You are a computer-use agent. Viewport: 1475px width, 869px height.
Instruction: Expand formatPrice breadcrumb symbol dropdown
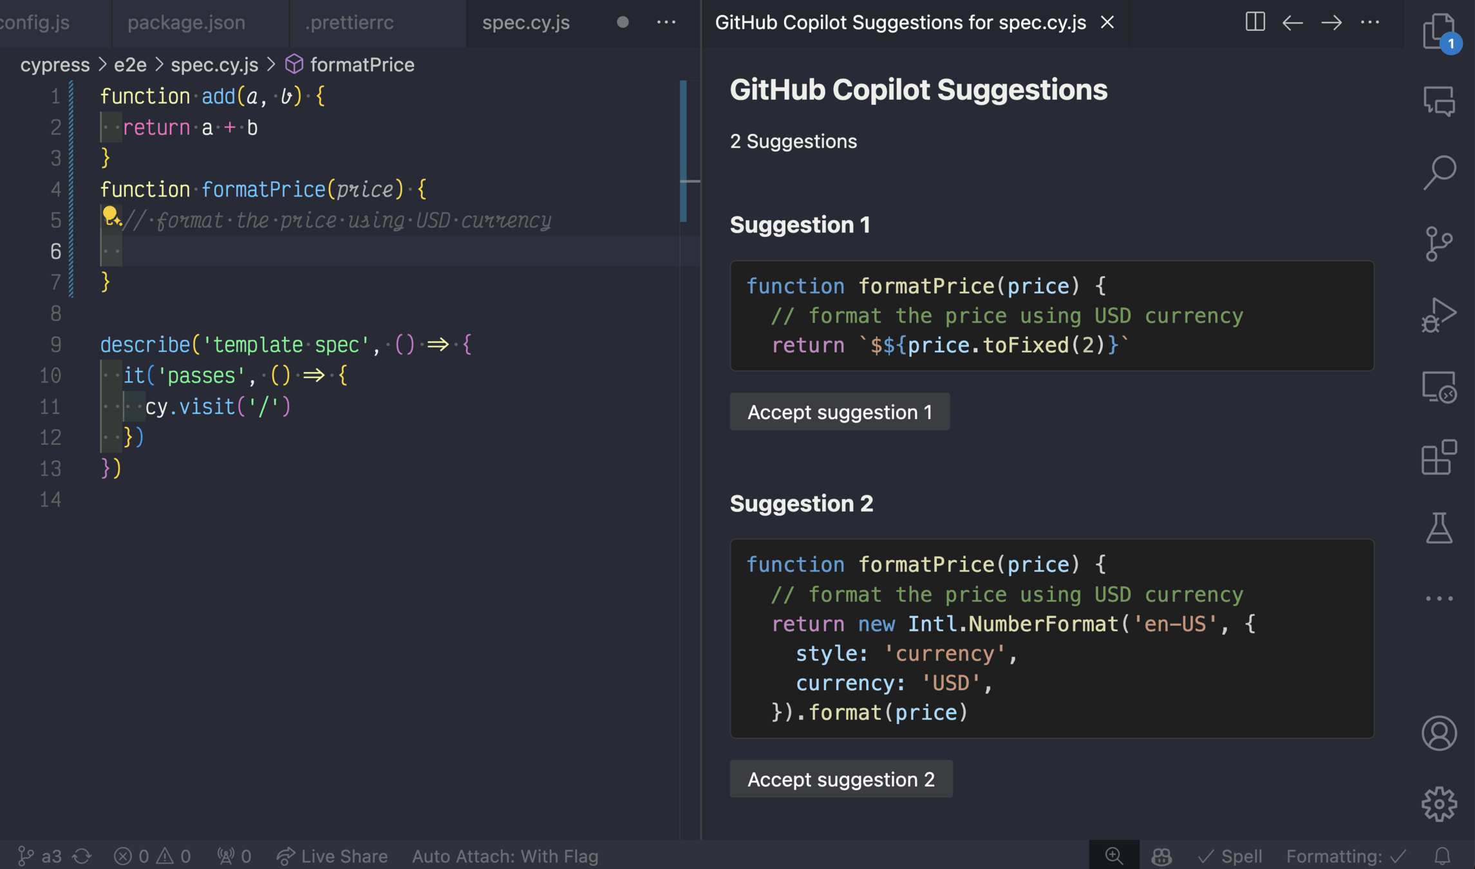pyautogui.click(x=362, y=65)
